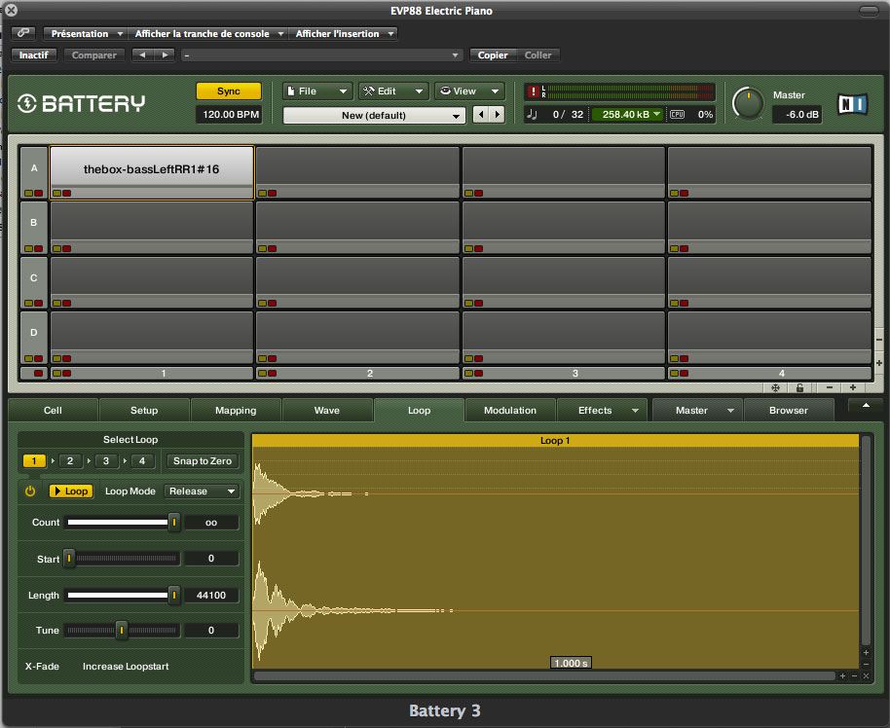Toggle the yellow Loop play button
This screenshot has width=890, height=728.
(x=71, y=491)
